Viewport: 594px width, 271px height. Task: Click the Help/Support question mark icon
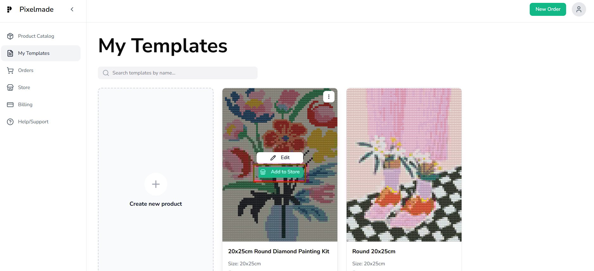point(10,122)
